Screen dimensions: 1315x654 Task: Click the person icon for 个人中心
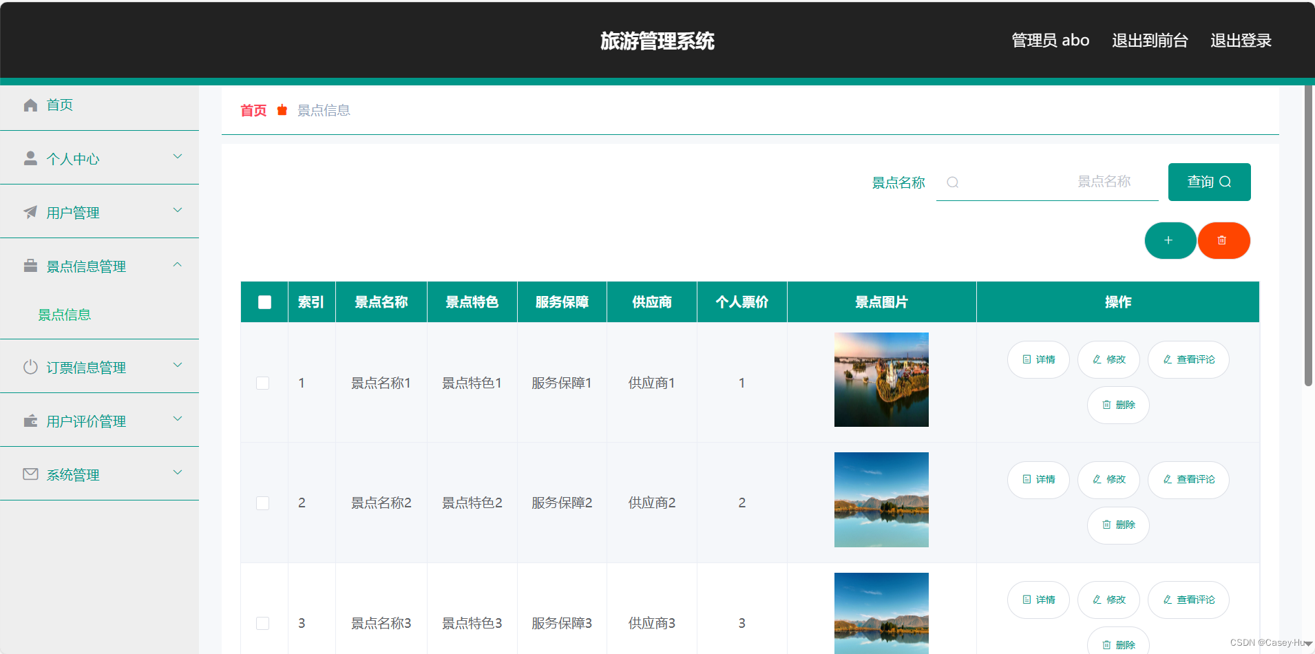click(x=30, y=158)
